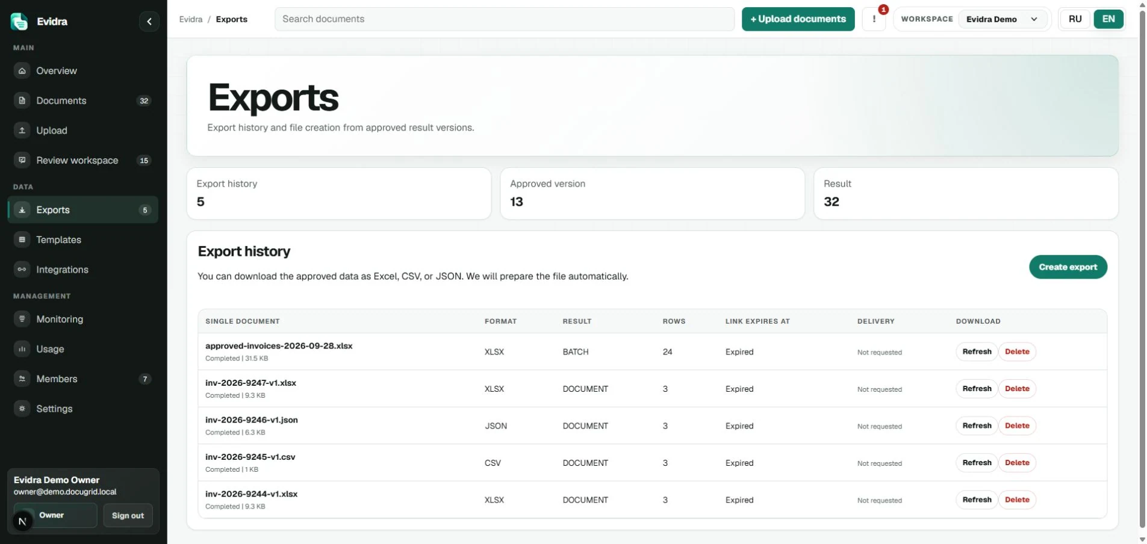Screen dimensions: 1147x544
Task: Click the Upload arrow icon in sidebar
Action: pyautogui.click(x=22, y=131)
